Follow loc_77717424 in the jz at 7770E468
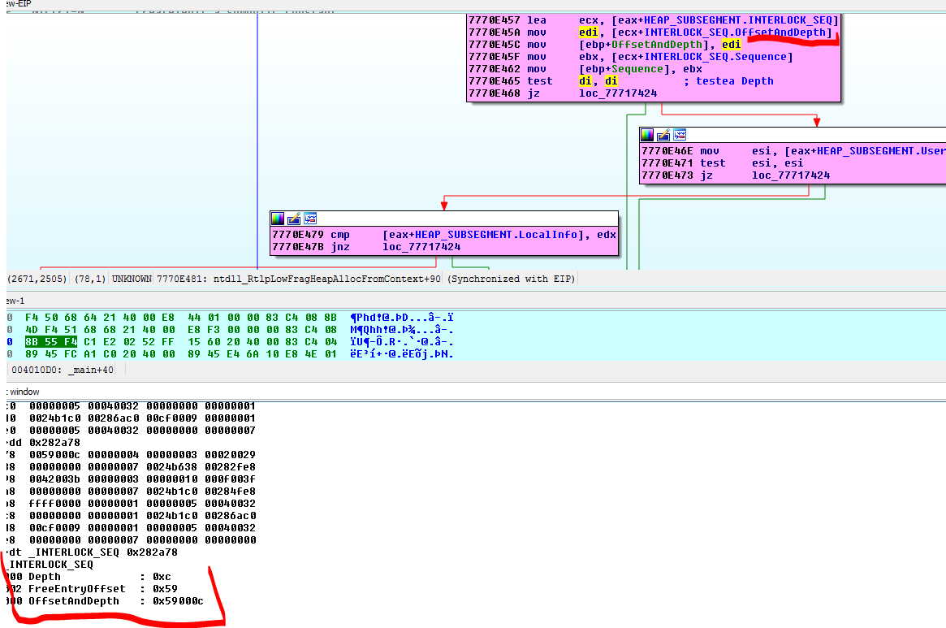The height and width of the screenshot is (628, 946). point(617,93)
